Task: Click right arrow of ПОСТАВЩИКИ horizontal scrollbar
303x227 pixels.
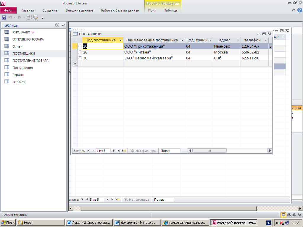Action: click(270, 150)
